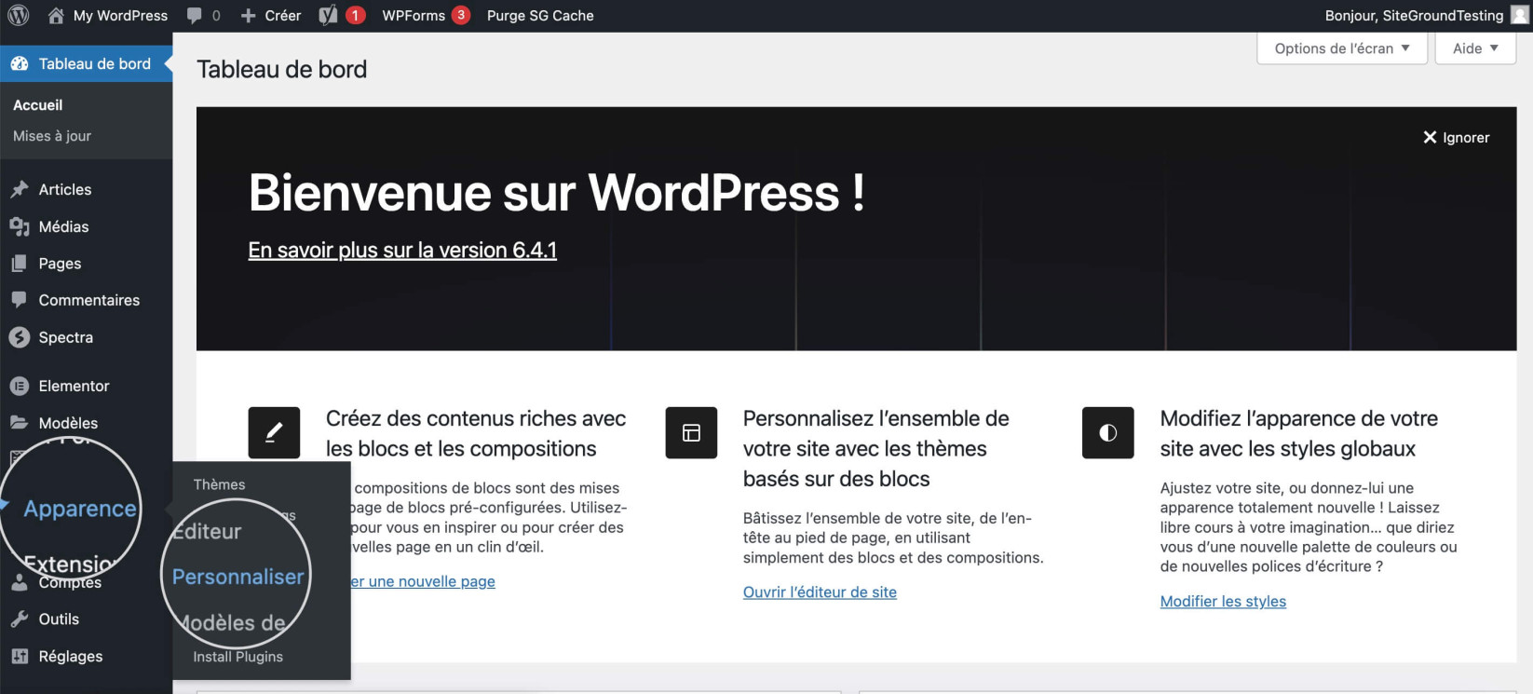
Task: Click the Articles pin icon
Action: click(x=20, y=189)
